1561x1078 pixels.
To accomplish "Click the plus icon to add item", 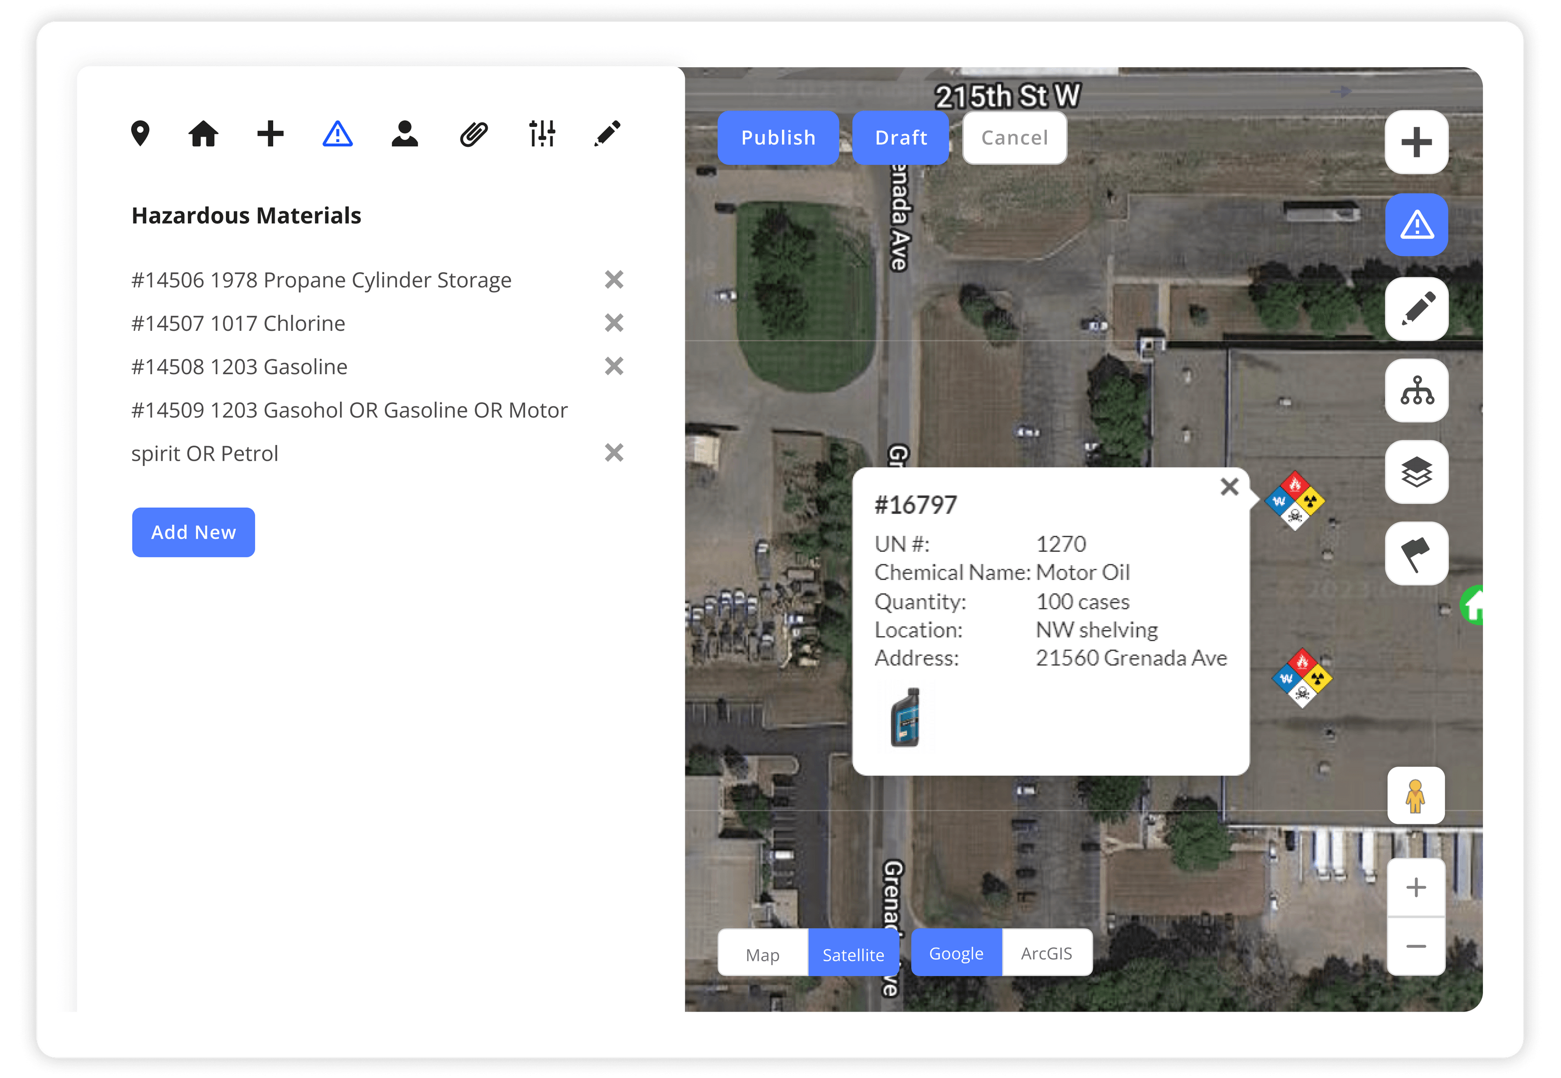I will pos(270,134).
